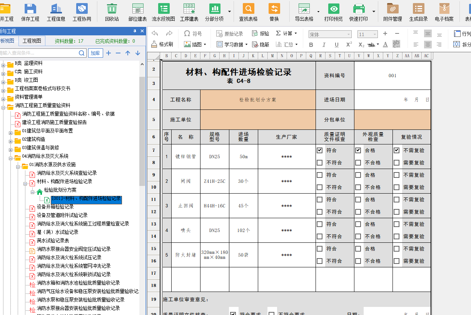This screenshot has width=471, height=315.
Task: Open the font size 11 dropdown
Action: (x=375, y=35)
